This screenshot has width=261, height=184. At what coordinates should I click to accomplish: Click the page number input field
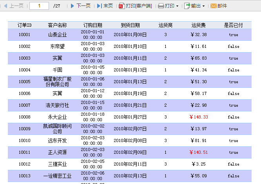(x=39, y=6)
